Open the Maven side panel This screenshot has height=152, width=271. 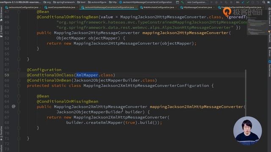click(269, 52)
